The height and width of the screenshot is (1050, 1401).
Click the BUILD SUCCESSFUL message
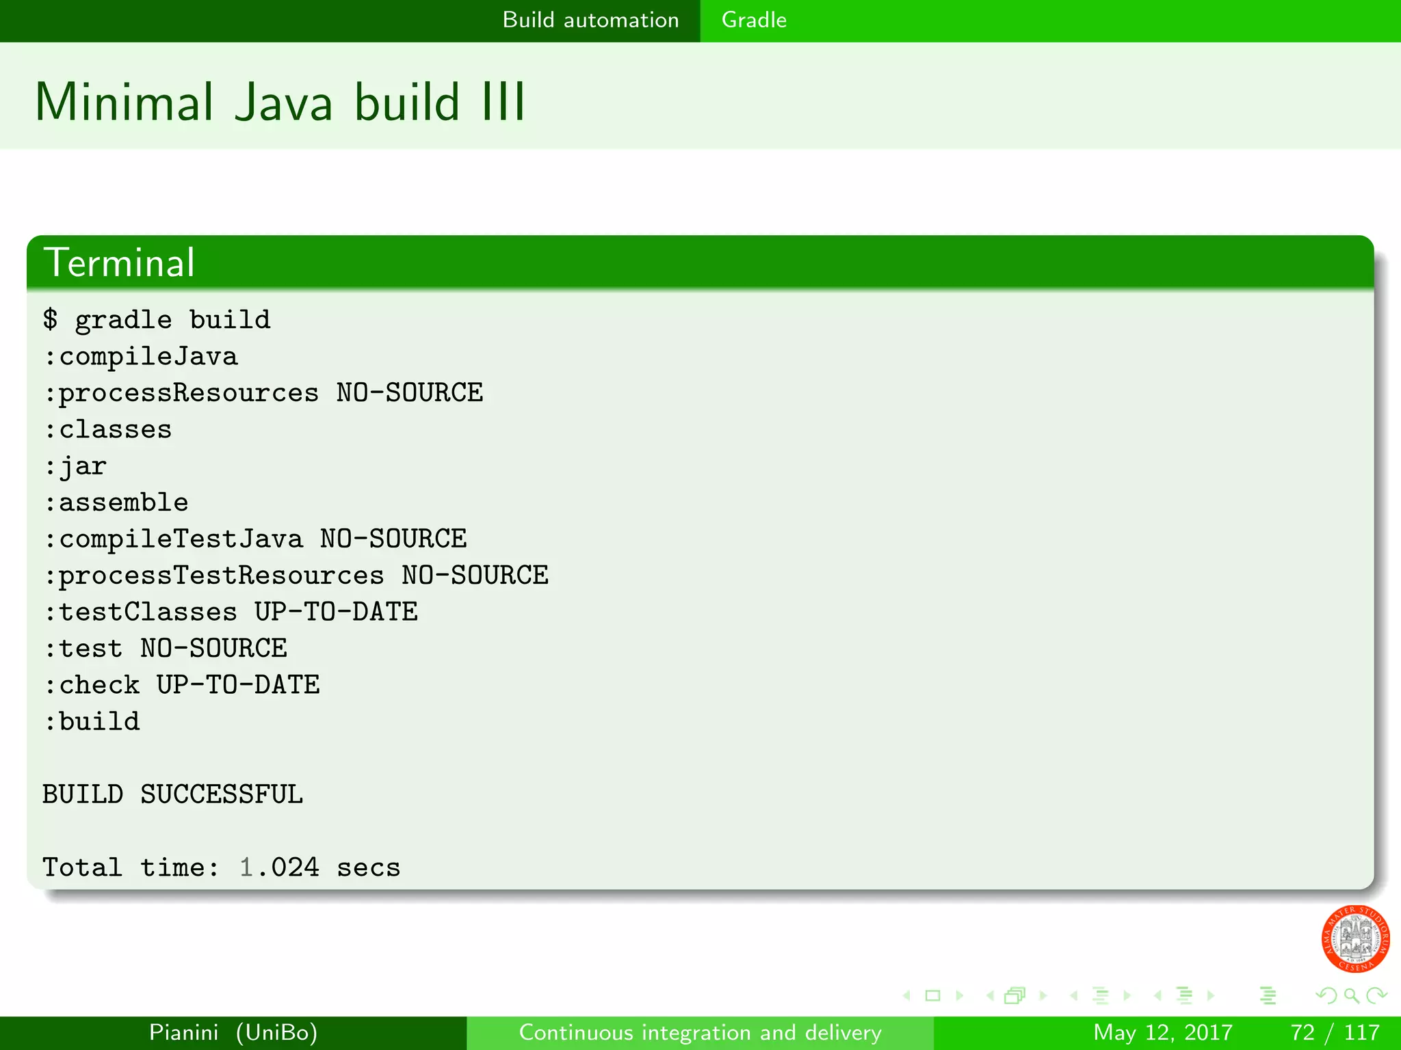coord(172,795)
